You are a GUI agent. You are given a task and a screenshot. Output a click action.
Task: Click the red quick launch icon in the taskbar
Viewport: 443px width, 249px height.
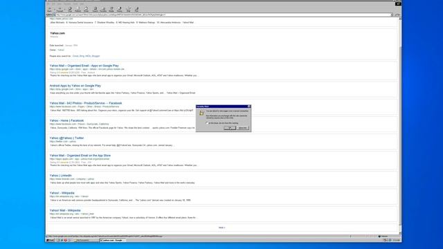coord(65,240)
